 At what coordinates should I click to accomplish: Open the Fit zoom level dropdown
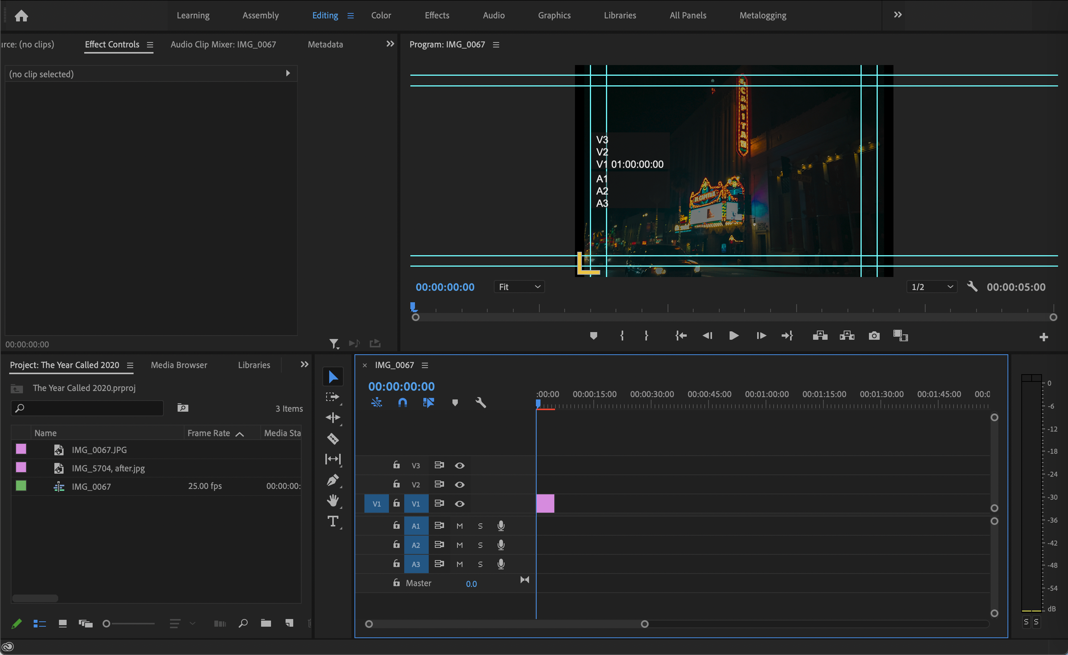click(x=519, y=286)
